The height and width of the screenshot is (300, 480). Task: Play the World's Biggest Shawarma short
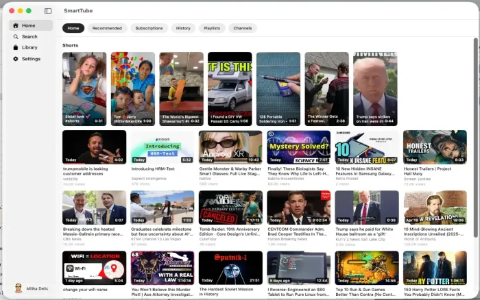(181, 89)
